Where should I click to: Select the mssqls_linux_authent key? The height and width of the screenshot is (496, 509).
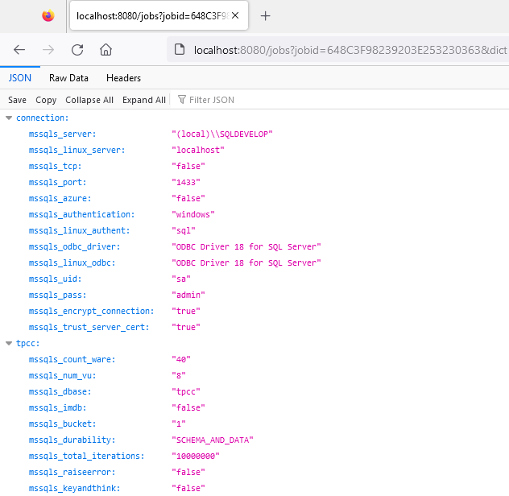pyautogui.click(x=79, y=230)
